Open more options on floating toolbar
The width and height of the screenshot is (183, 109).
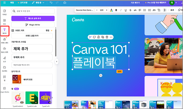click(x=111, y=37)
